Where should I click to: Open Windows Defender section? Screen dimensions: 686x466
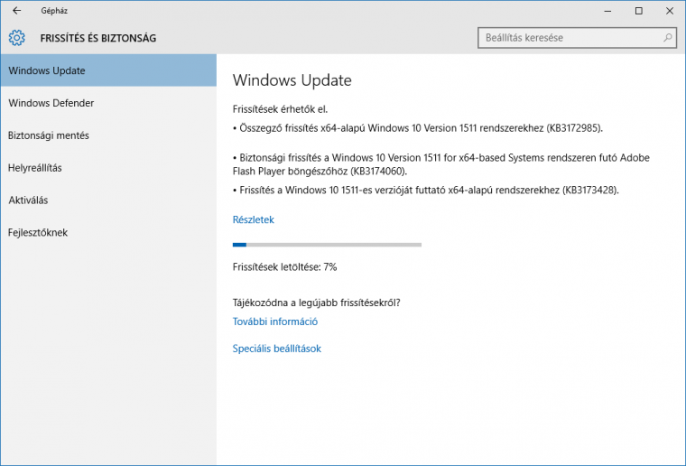pos(108,103)
